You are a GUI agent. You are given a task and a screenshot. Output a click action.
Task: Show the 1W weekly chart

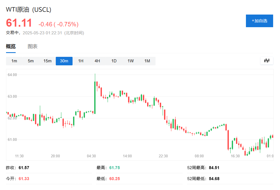[x=131, y=61]
